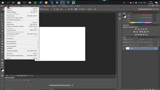Open the workspace switcher dropdown
This screenshot has height=90, width=160.
pyautogui.click(x=148, y=9)
